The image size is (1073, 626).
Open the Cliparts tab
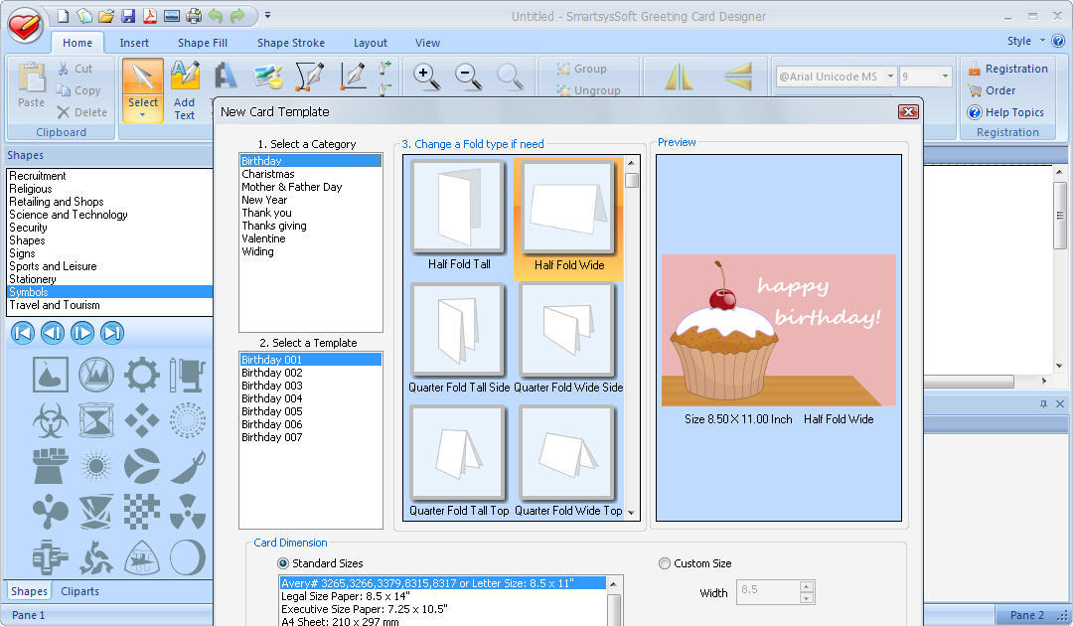click(x=79, y=591)
